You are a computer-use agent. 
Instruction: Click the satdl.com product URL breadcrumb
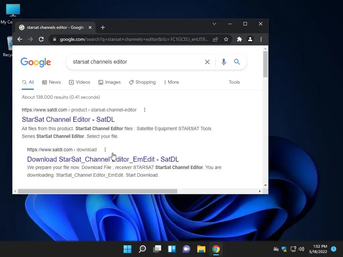tap(79, 110)
